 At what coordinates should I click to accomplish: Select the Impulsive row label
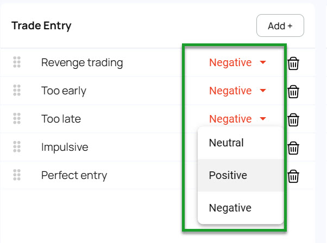click(x=65, y=147)
